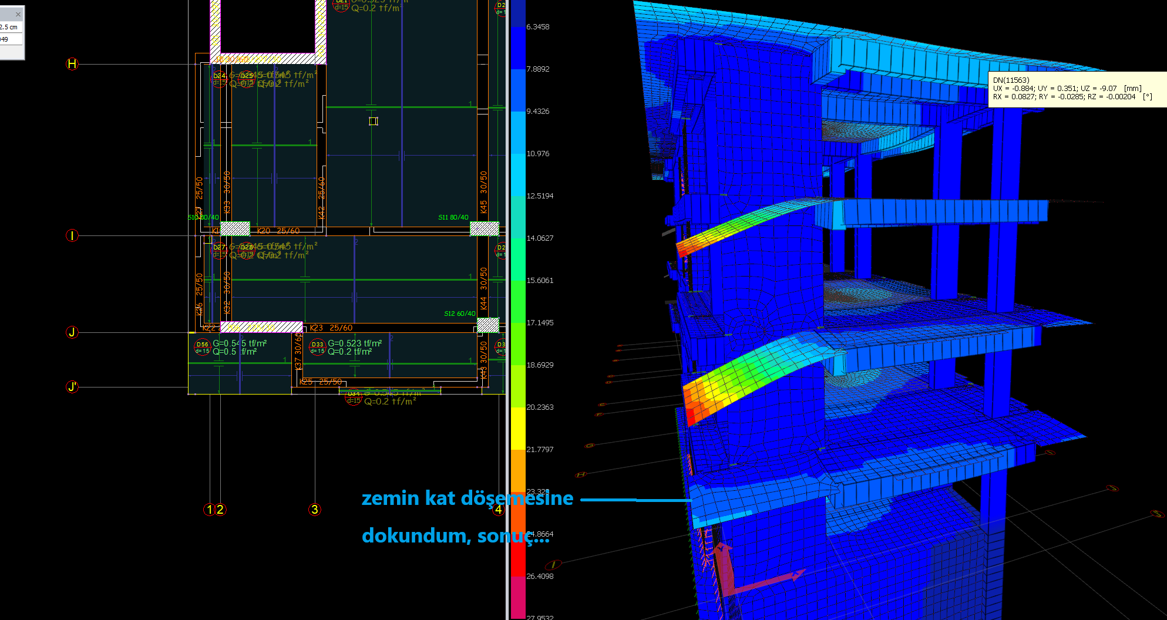Select the D56 slab marker
The width and height of the screenshot is (1167, 620).
202,347
